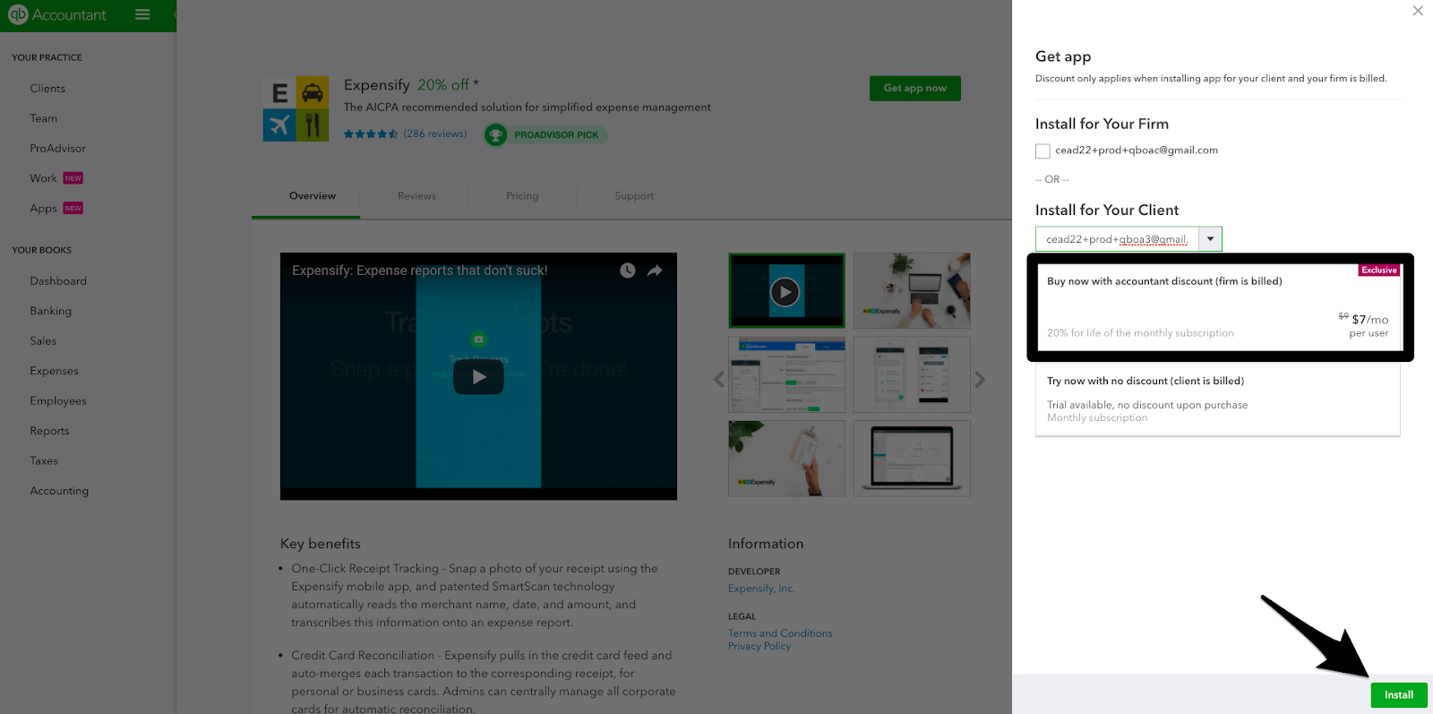Switch to the Overview tab
This screenshot has width=1433, height=714.
pyautogui.click(x=313, y=196)
